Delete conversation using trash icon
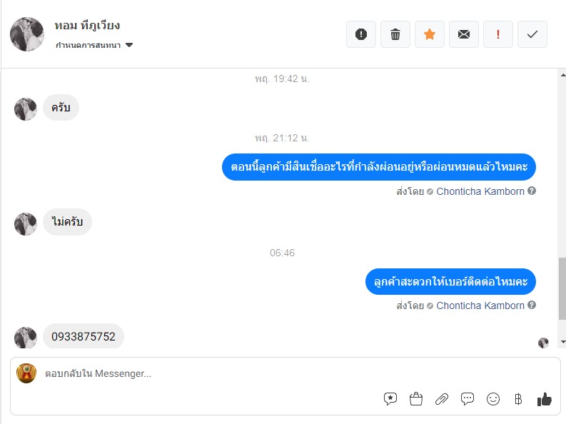The width and height of the screenshot is (566, 424). click(x=395, y=34)
